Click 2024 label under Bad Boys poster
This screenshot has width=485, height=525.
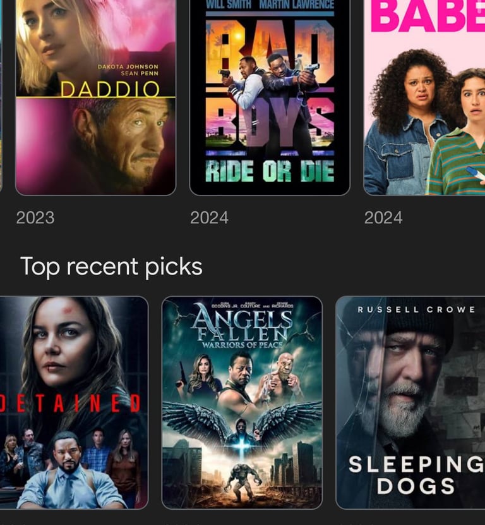click(x=209, y=218)
